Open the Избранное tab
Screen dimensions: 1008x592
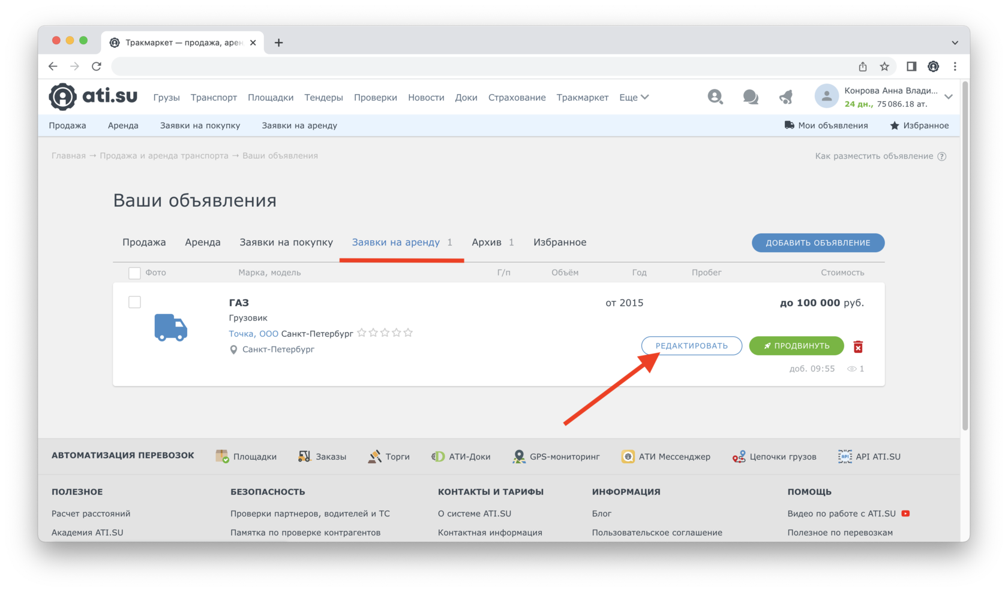click(x=560, y=242)
